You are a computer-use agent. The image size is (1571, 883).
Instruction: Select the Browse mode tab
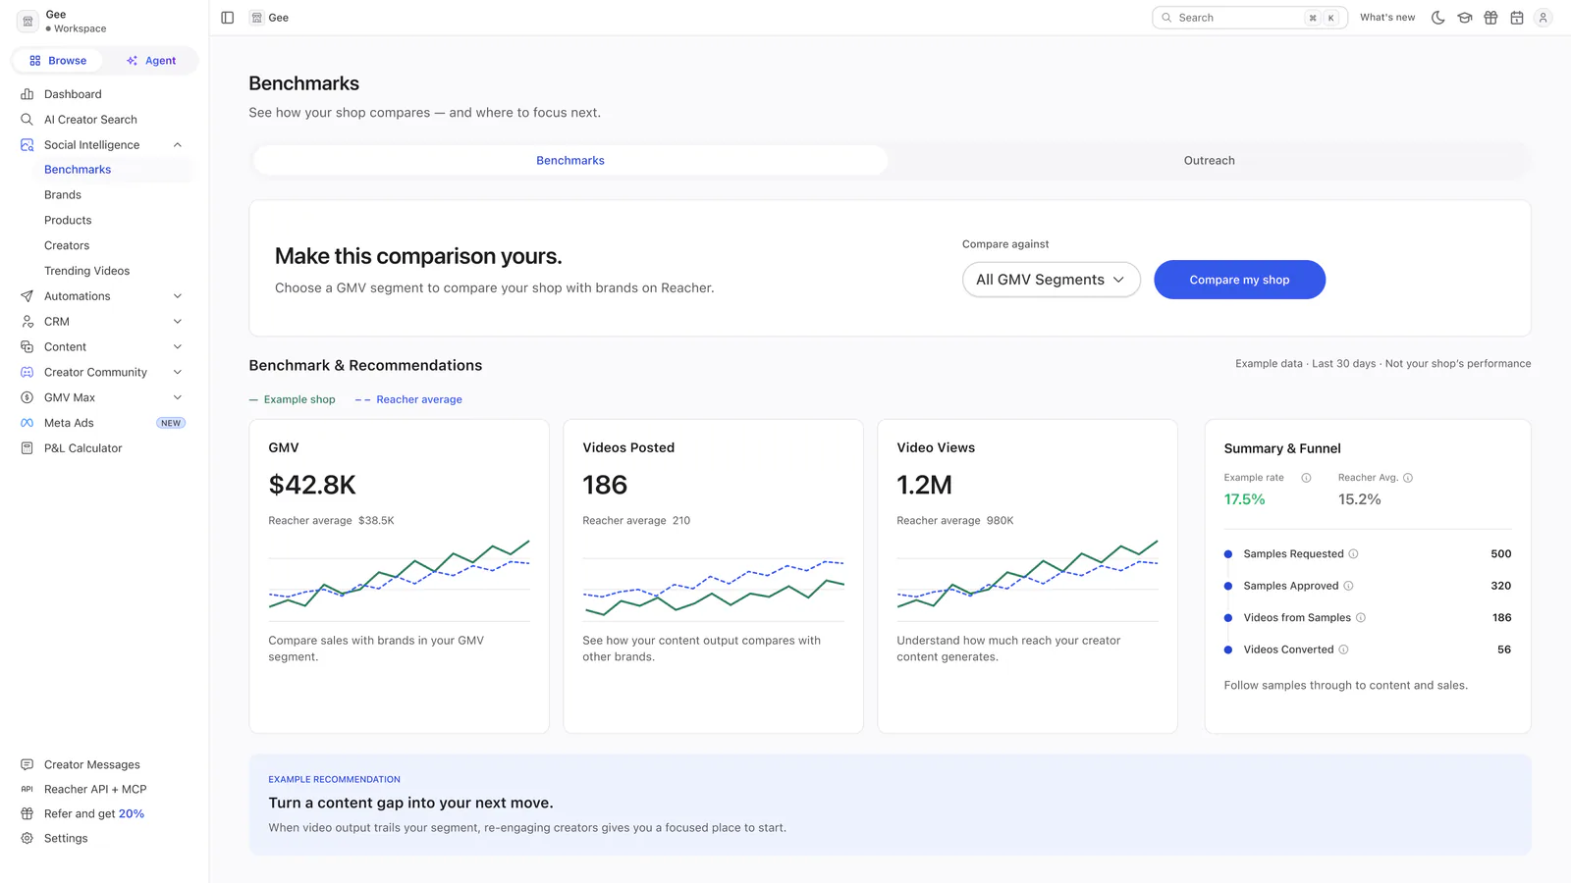tap(58, 61)
